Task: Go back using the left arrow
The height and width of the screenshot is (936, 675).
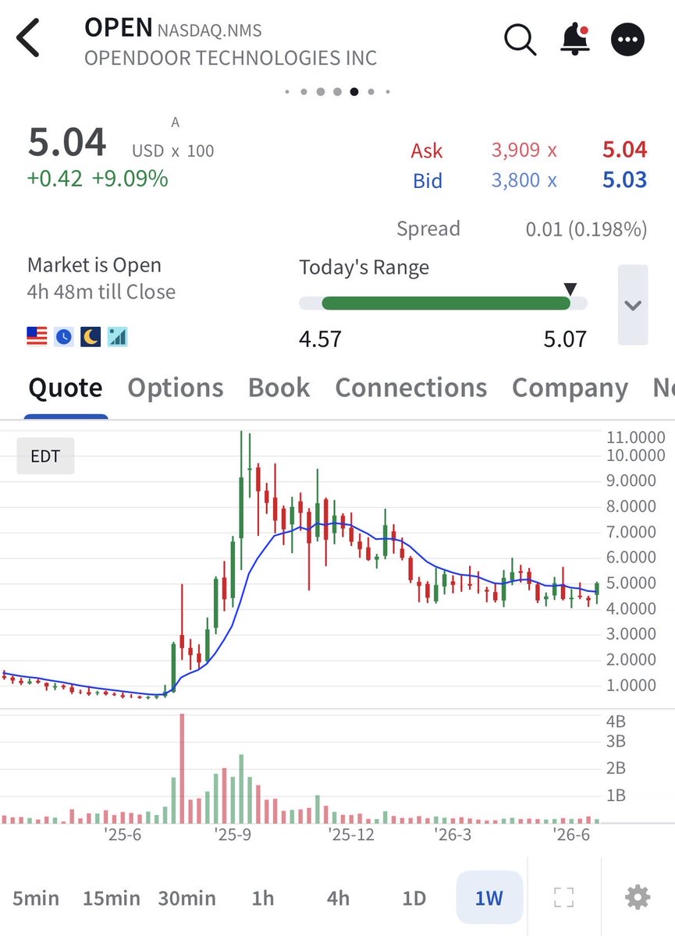Action: click(x=28, y=39)
